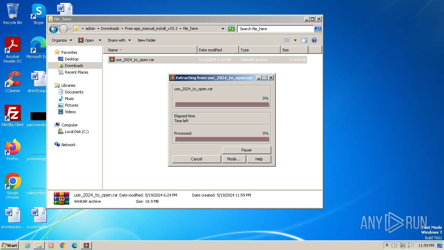Open the Pictures library
The width and height of the screenshot is (444, 250).
click(71, 105)
